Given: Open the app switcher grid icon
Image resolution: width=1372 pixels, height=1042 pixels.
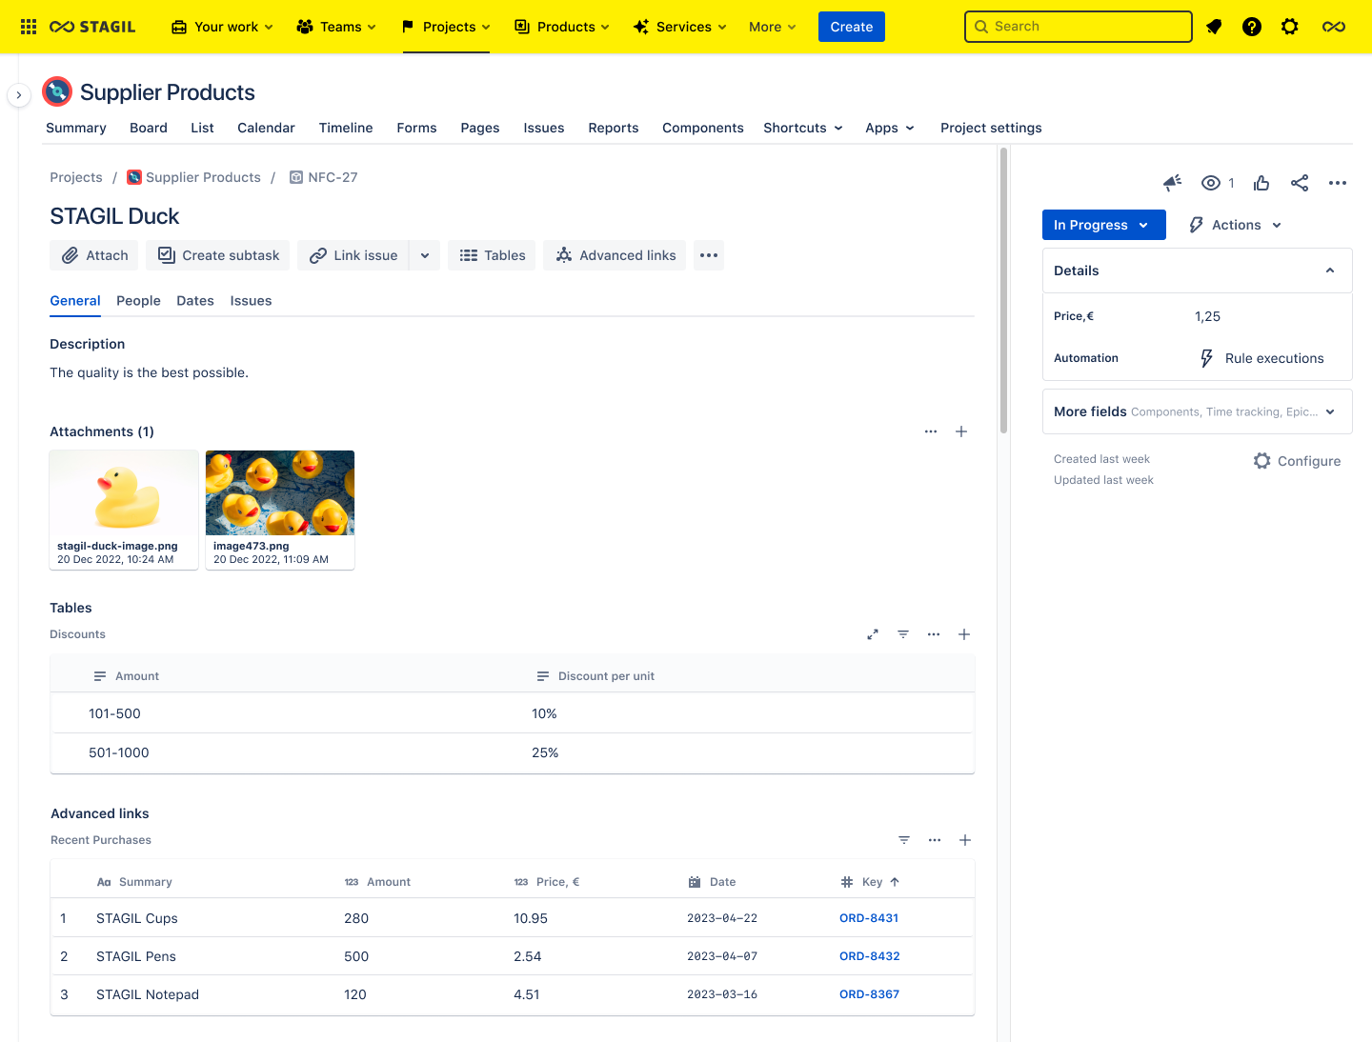Looking at the screenshot, I should pos(29,27).
